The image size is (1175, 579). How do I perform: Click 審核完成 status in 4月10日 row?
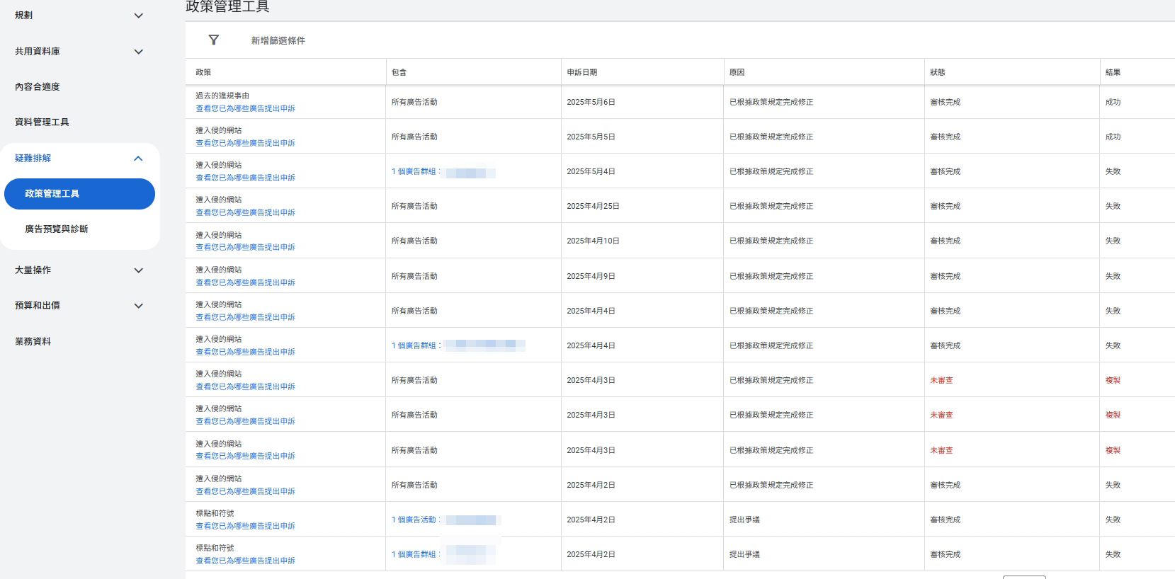[945, 241]
